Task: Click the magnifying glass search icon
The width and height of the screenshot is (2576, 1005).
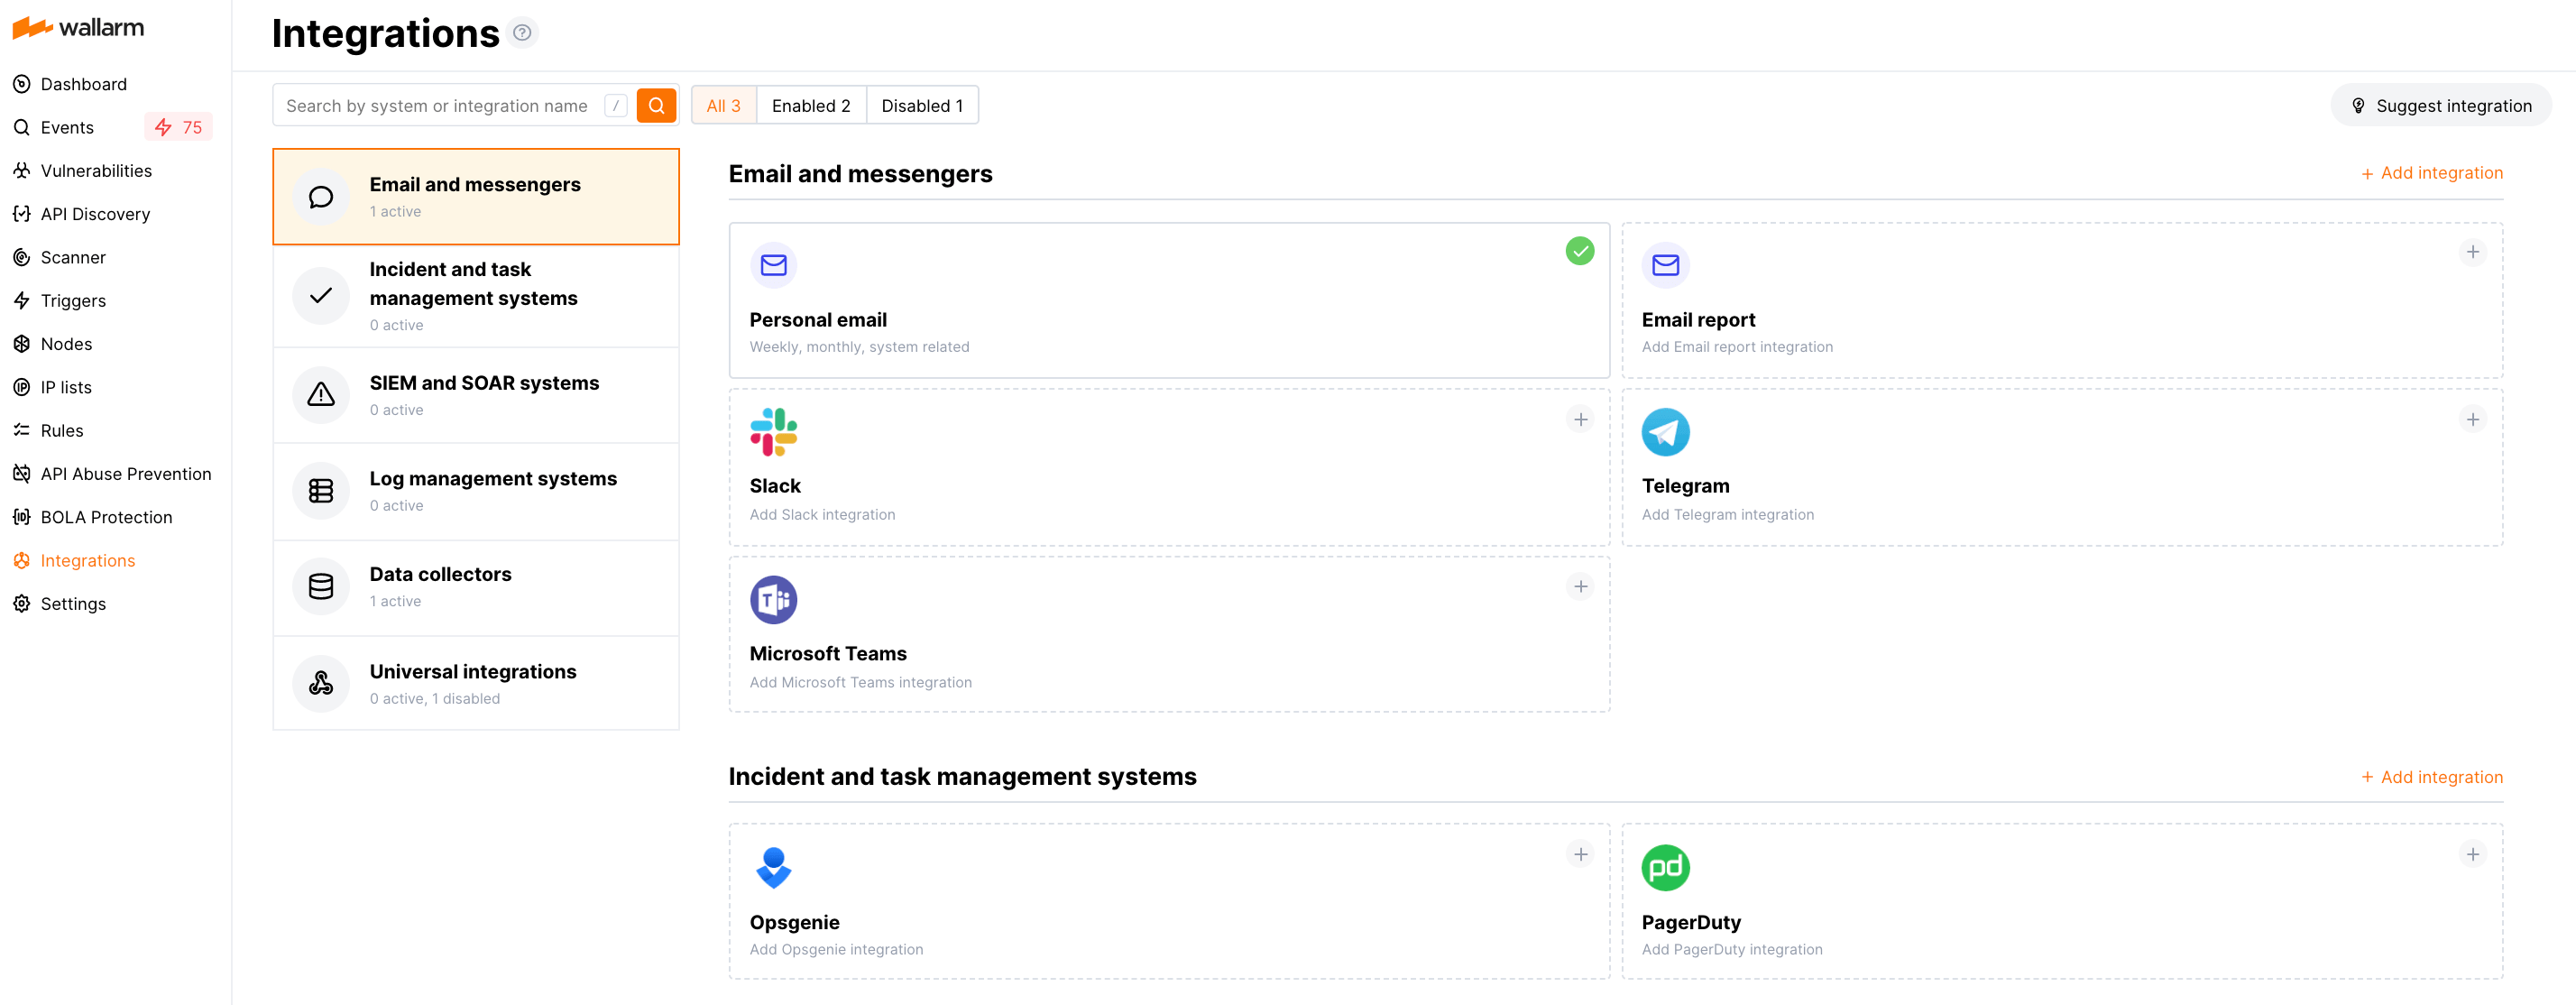Action: coord(657,104)
